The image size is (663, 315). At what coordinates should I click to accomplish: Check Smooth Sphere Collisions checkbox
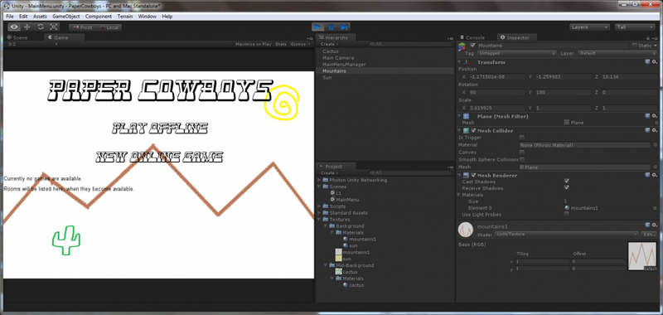pos(522,159)
